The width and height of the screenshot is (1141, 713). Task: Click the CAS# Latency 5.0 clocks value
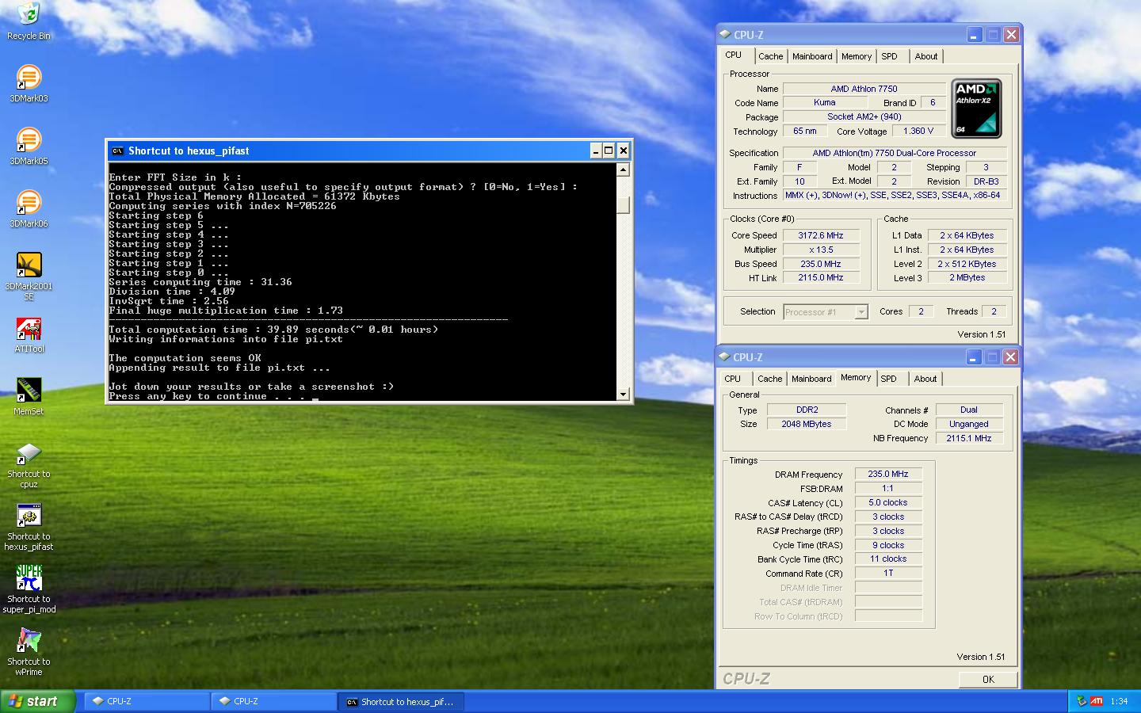888,502
